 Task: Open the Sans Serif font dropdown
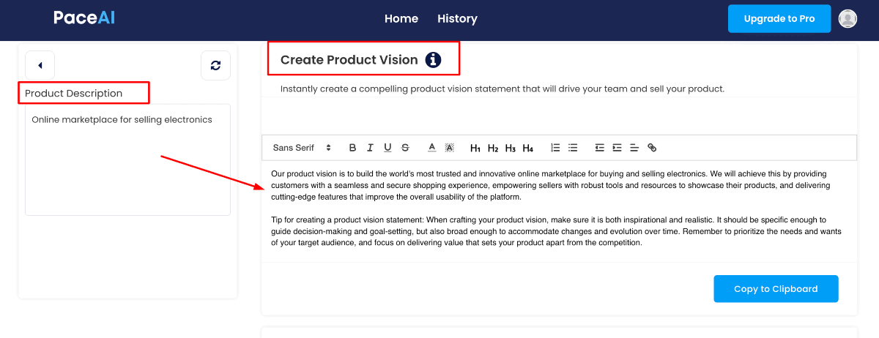pyautogui.click(x=302, y=148)
